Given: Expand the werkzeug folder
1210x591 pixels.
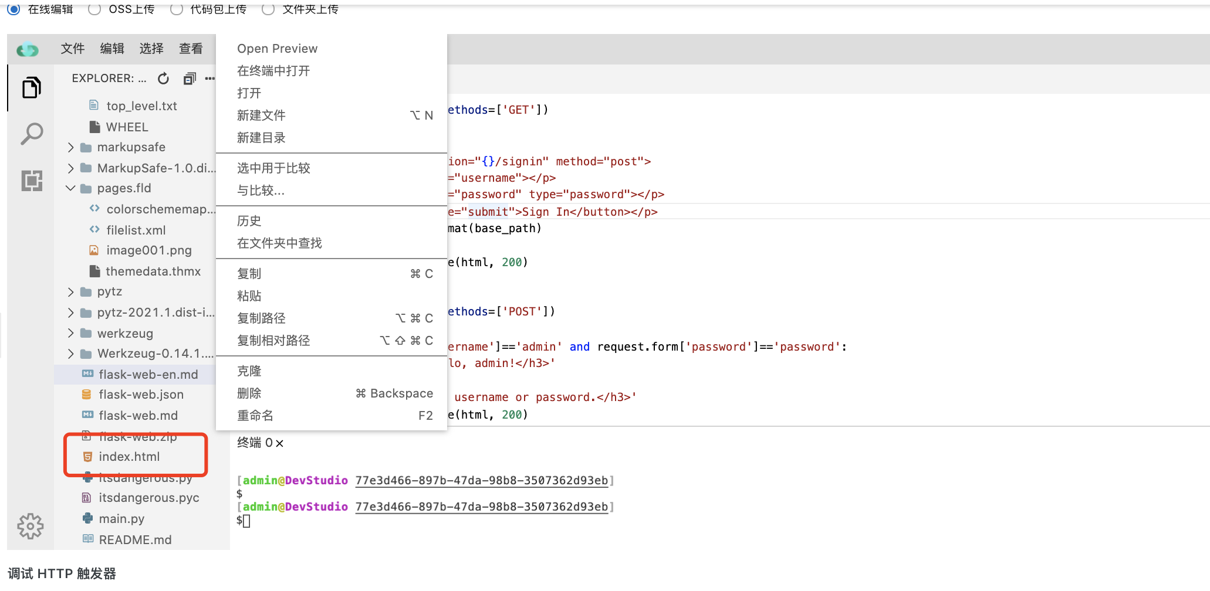Looking at the screenshot, I should 71,334.
